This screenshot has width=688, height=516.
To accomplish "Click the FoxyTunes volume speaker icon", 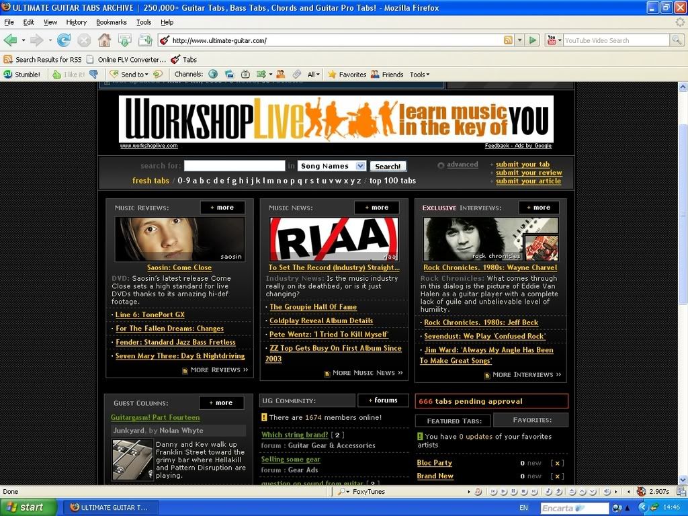I will coord(607,492).
